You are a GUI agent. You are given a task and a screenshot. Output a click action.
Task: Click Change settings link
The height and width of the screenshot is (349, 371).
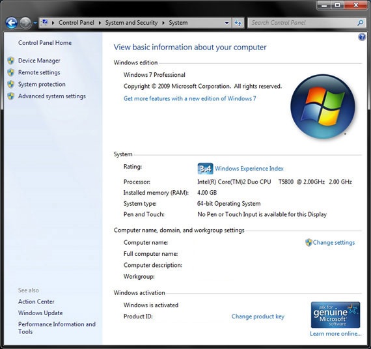coord(334,242)
